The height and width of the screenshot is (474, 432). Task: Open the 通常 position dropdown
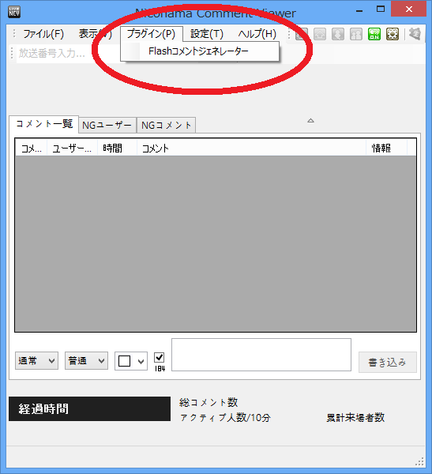point(36,361)
